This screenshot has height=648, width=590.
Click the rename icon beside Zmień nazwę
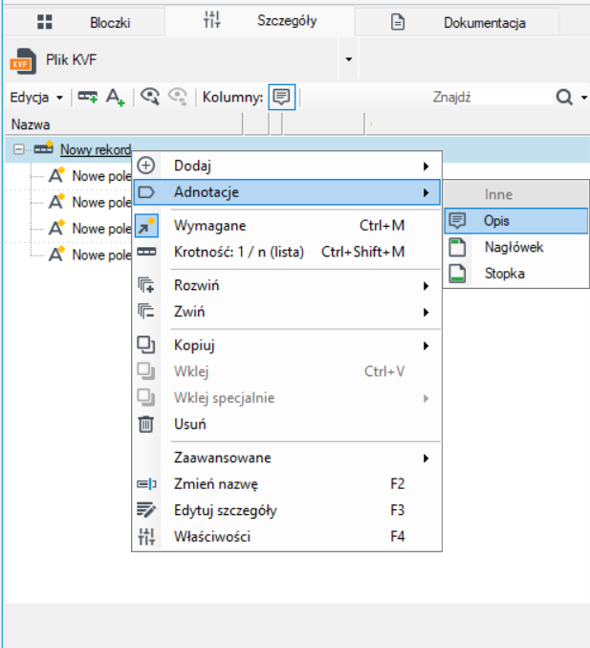[x=146, y=484]
